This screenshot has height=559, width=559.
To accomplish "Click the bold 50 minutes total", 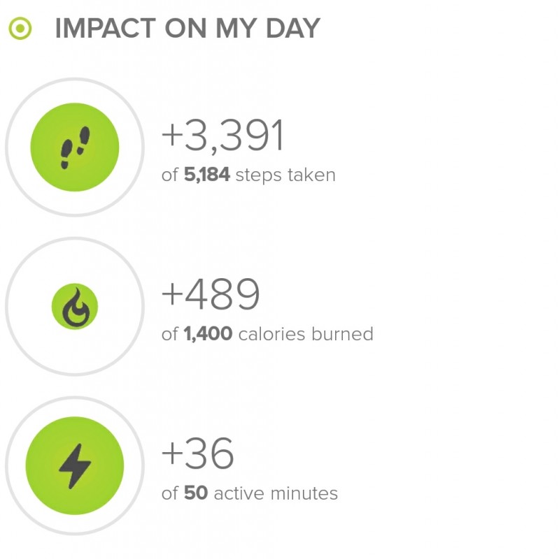I will 196,493.
